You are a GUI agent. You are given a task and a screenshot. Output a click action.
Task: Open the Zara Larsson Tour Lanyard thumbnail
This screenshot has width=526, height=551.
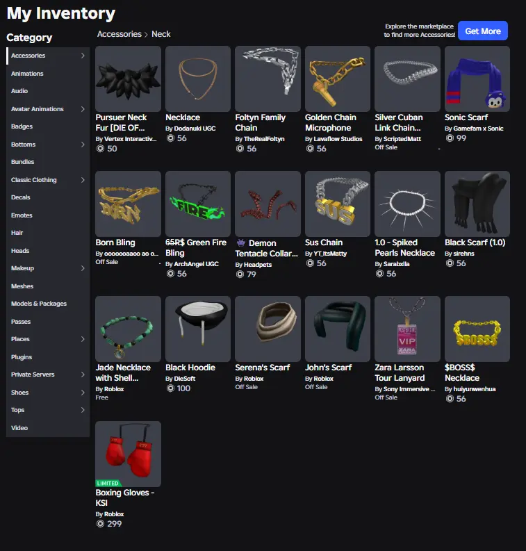pyautogui.click(x=407, y=329)
